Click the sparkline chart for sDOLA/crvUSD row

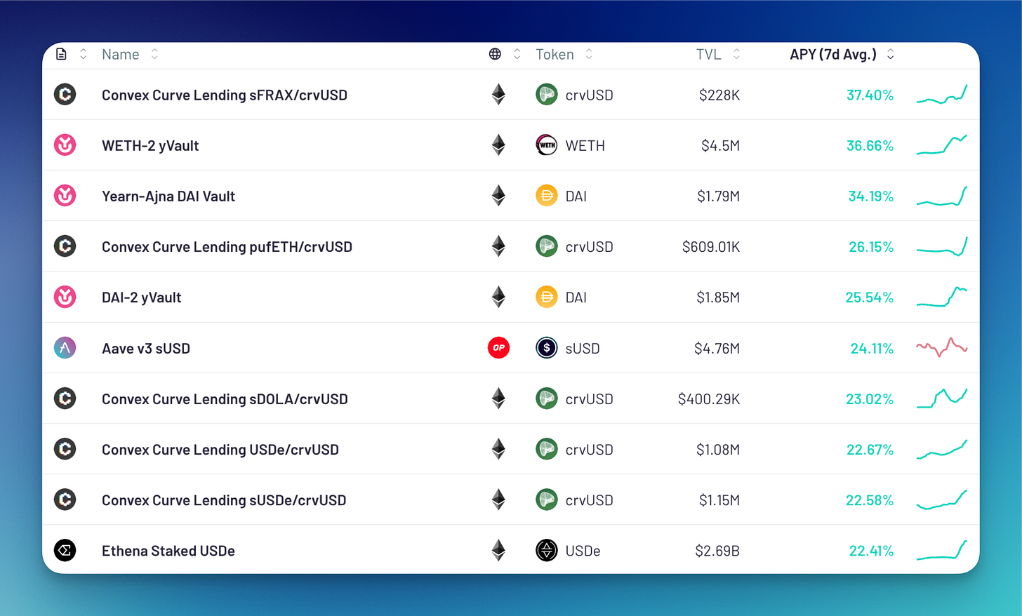942,398
